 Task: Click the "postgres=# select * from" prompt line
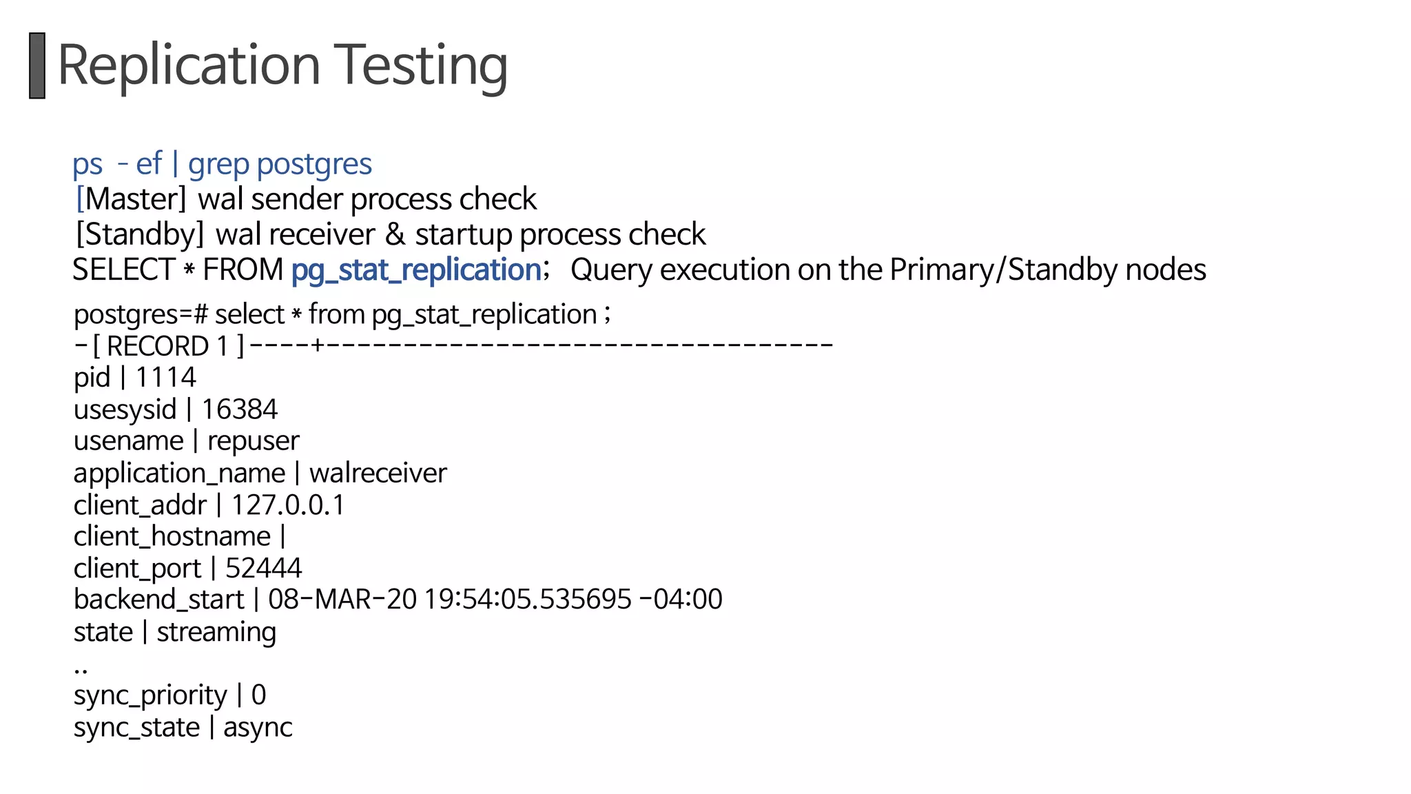coord(342,314)
